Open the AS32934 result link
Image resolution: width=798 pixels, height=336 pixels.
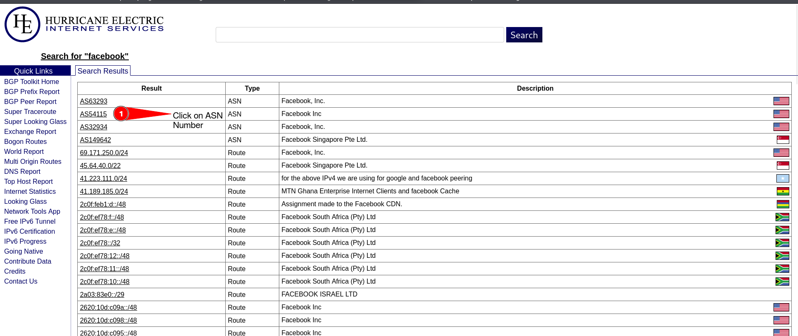pos(94,127)
